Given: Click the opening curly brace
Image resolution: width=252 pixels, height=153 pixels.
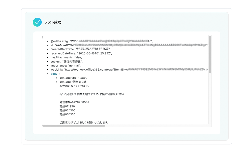Looking at the screenshot, I should click(x=42, y=37).
